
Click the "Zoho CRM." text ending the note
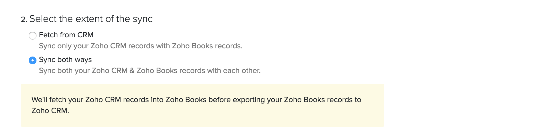pyautogui.click(x=50, y=111)
